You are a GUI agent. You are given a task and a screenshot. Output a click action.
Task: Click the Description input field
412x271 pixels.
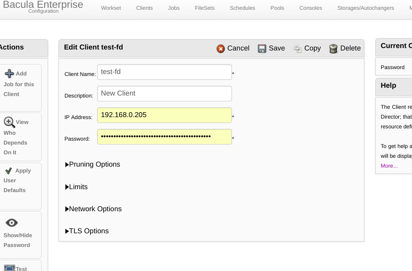tap(164, 94)
